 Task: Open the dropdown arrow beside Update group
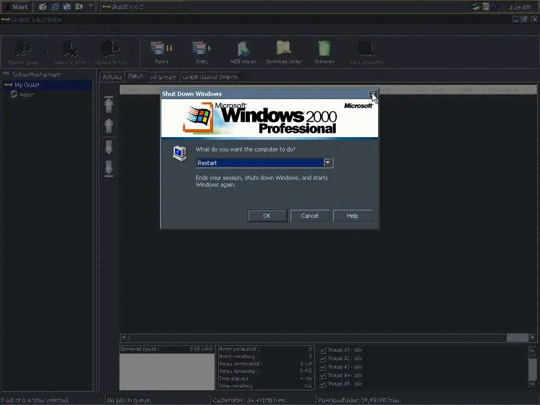point(47,52)
